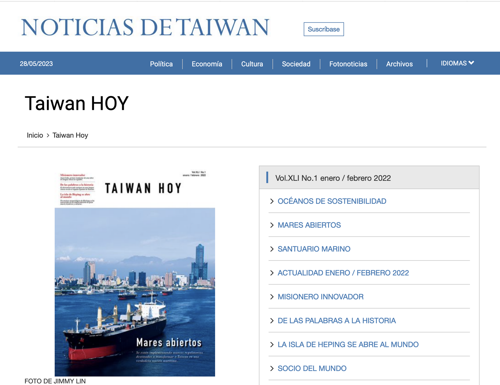
Task: Go to the Economía section
Action: [207, 64]
